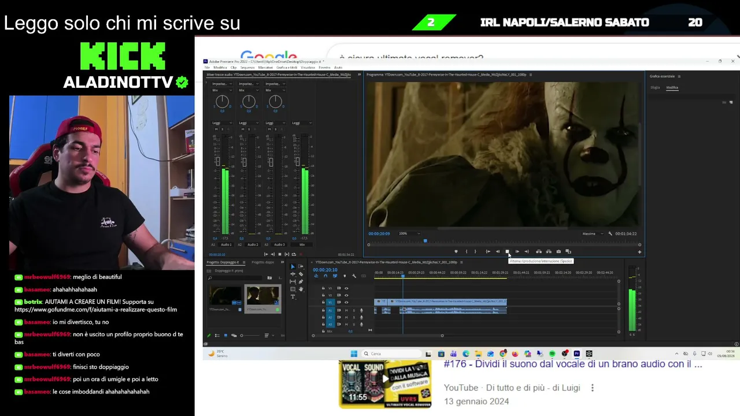Select the Rectangle shape tool
The height and width of the screenshot is (416, 740).
click(x=293, y=289)
